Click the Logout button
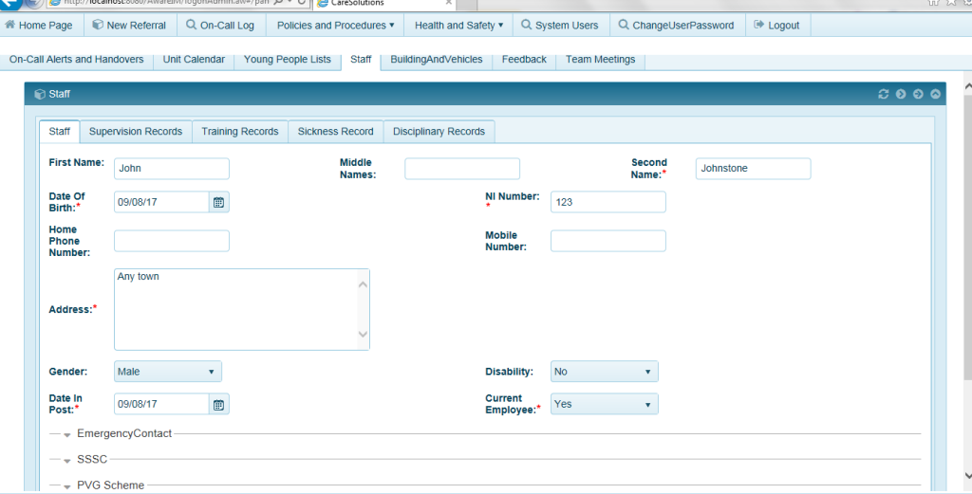This screenshot has width=972, height=494. click(x=777, y=26)
